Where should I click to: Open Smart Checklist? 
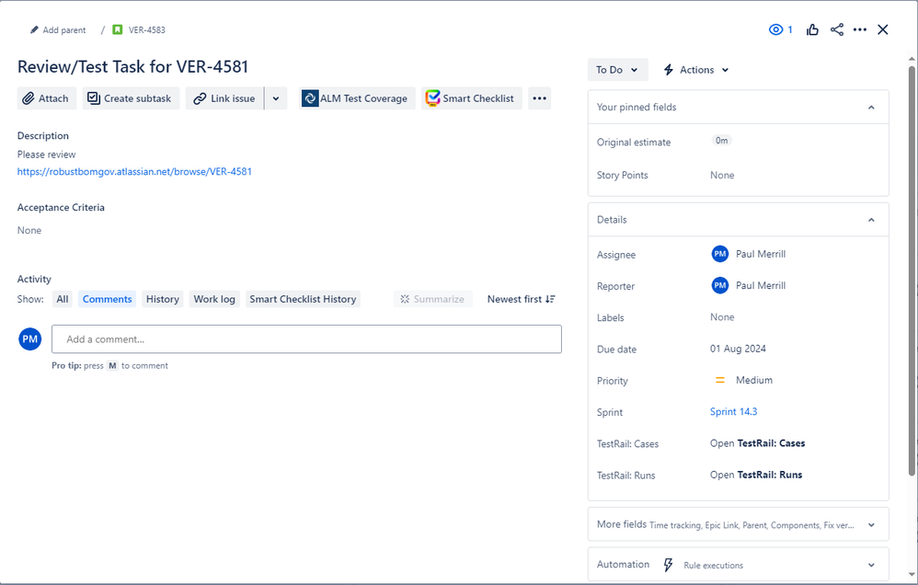click(x=472, y=98)
